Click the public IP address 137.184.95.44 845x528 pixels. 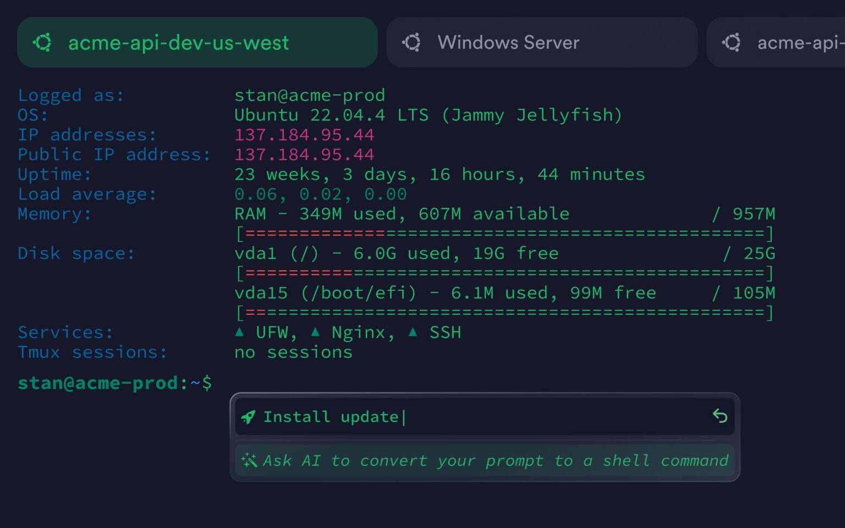point(304,155)
